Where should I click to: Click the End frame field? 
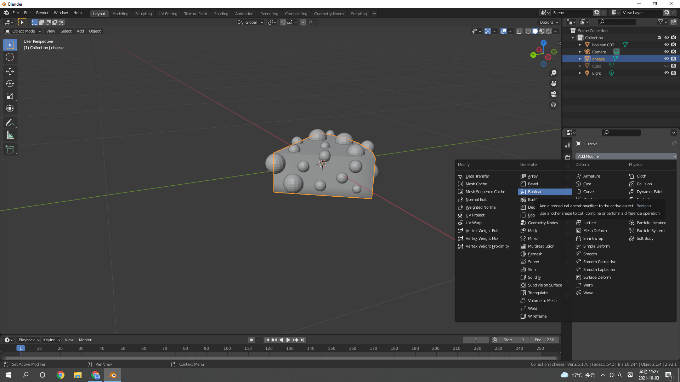(545, 340)
